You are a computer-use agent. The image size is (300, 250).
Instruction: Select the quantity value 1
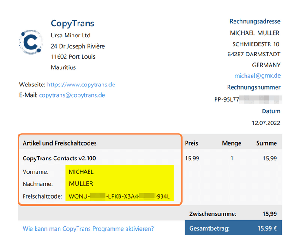[232, 159]
